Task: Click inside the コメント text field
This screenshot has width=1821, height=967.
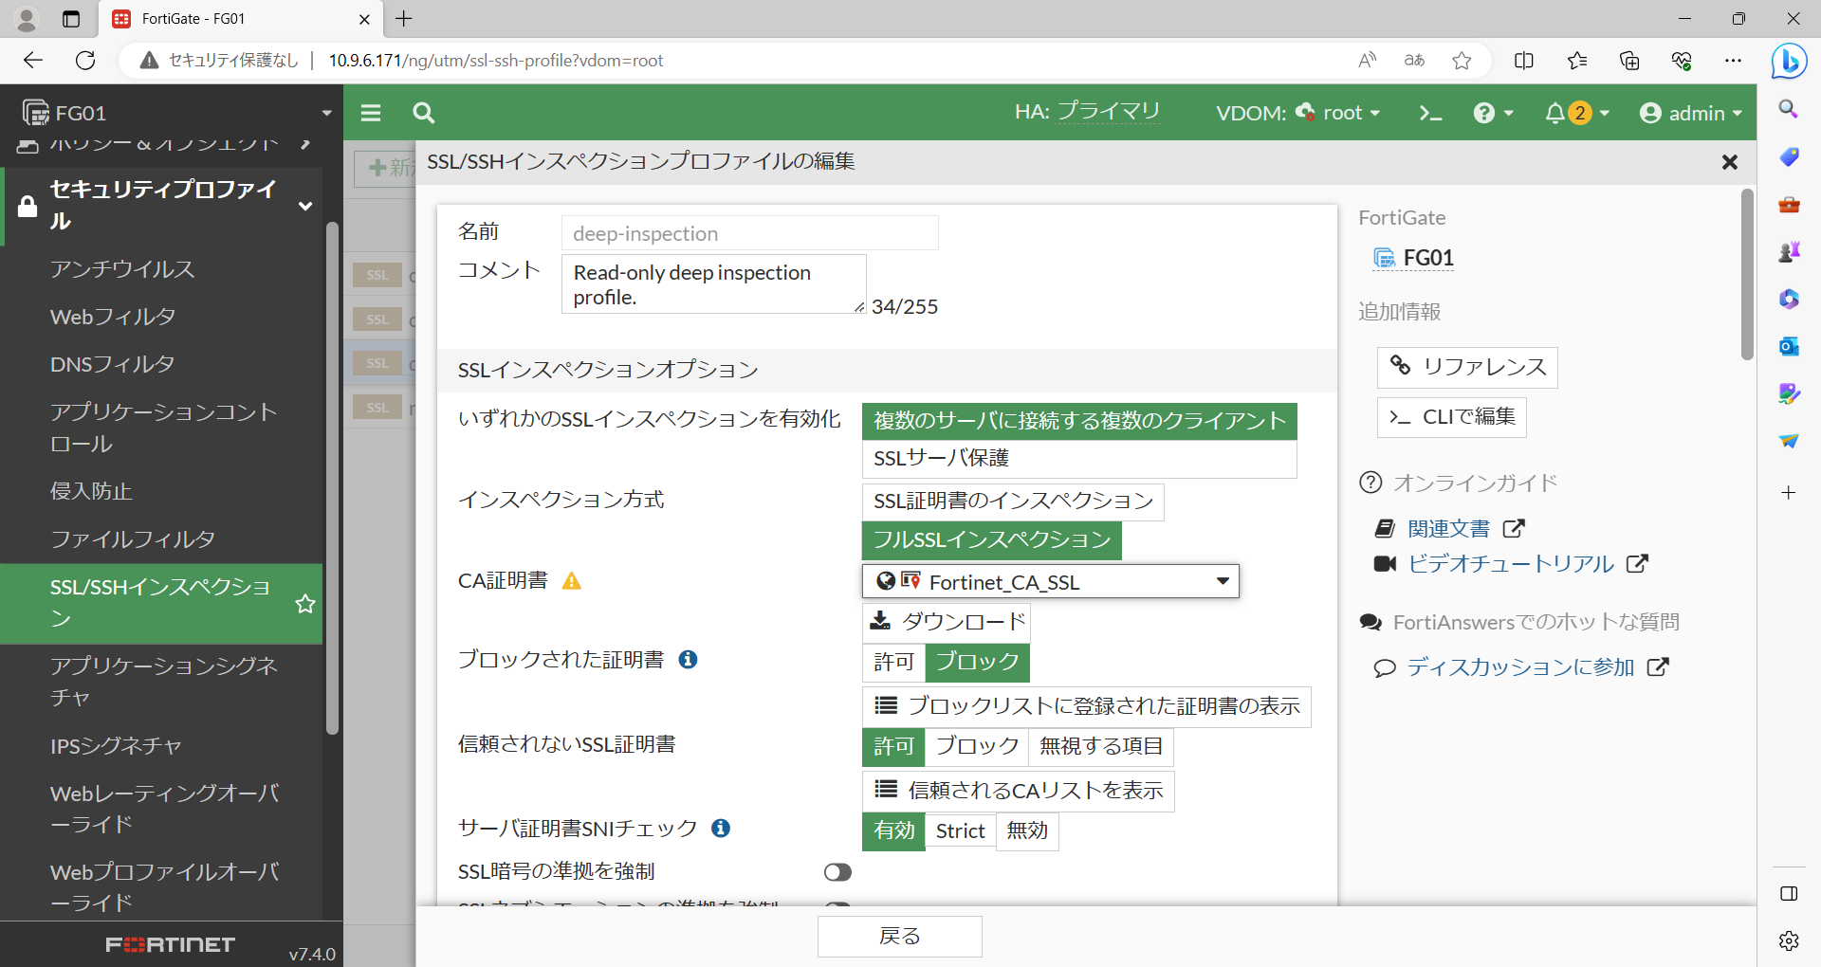Action: pyautogui.click(x=712, y=283)
